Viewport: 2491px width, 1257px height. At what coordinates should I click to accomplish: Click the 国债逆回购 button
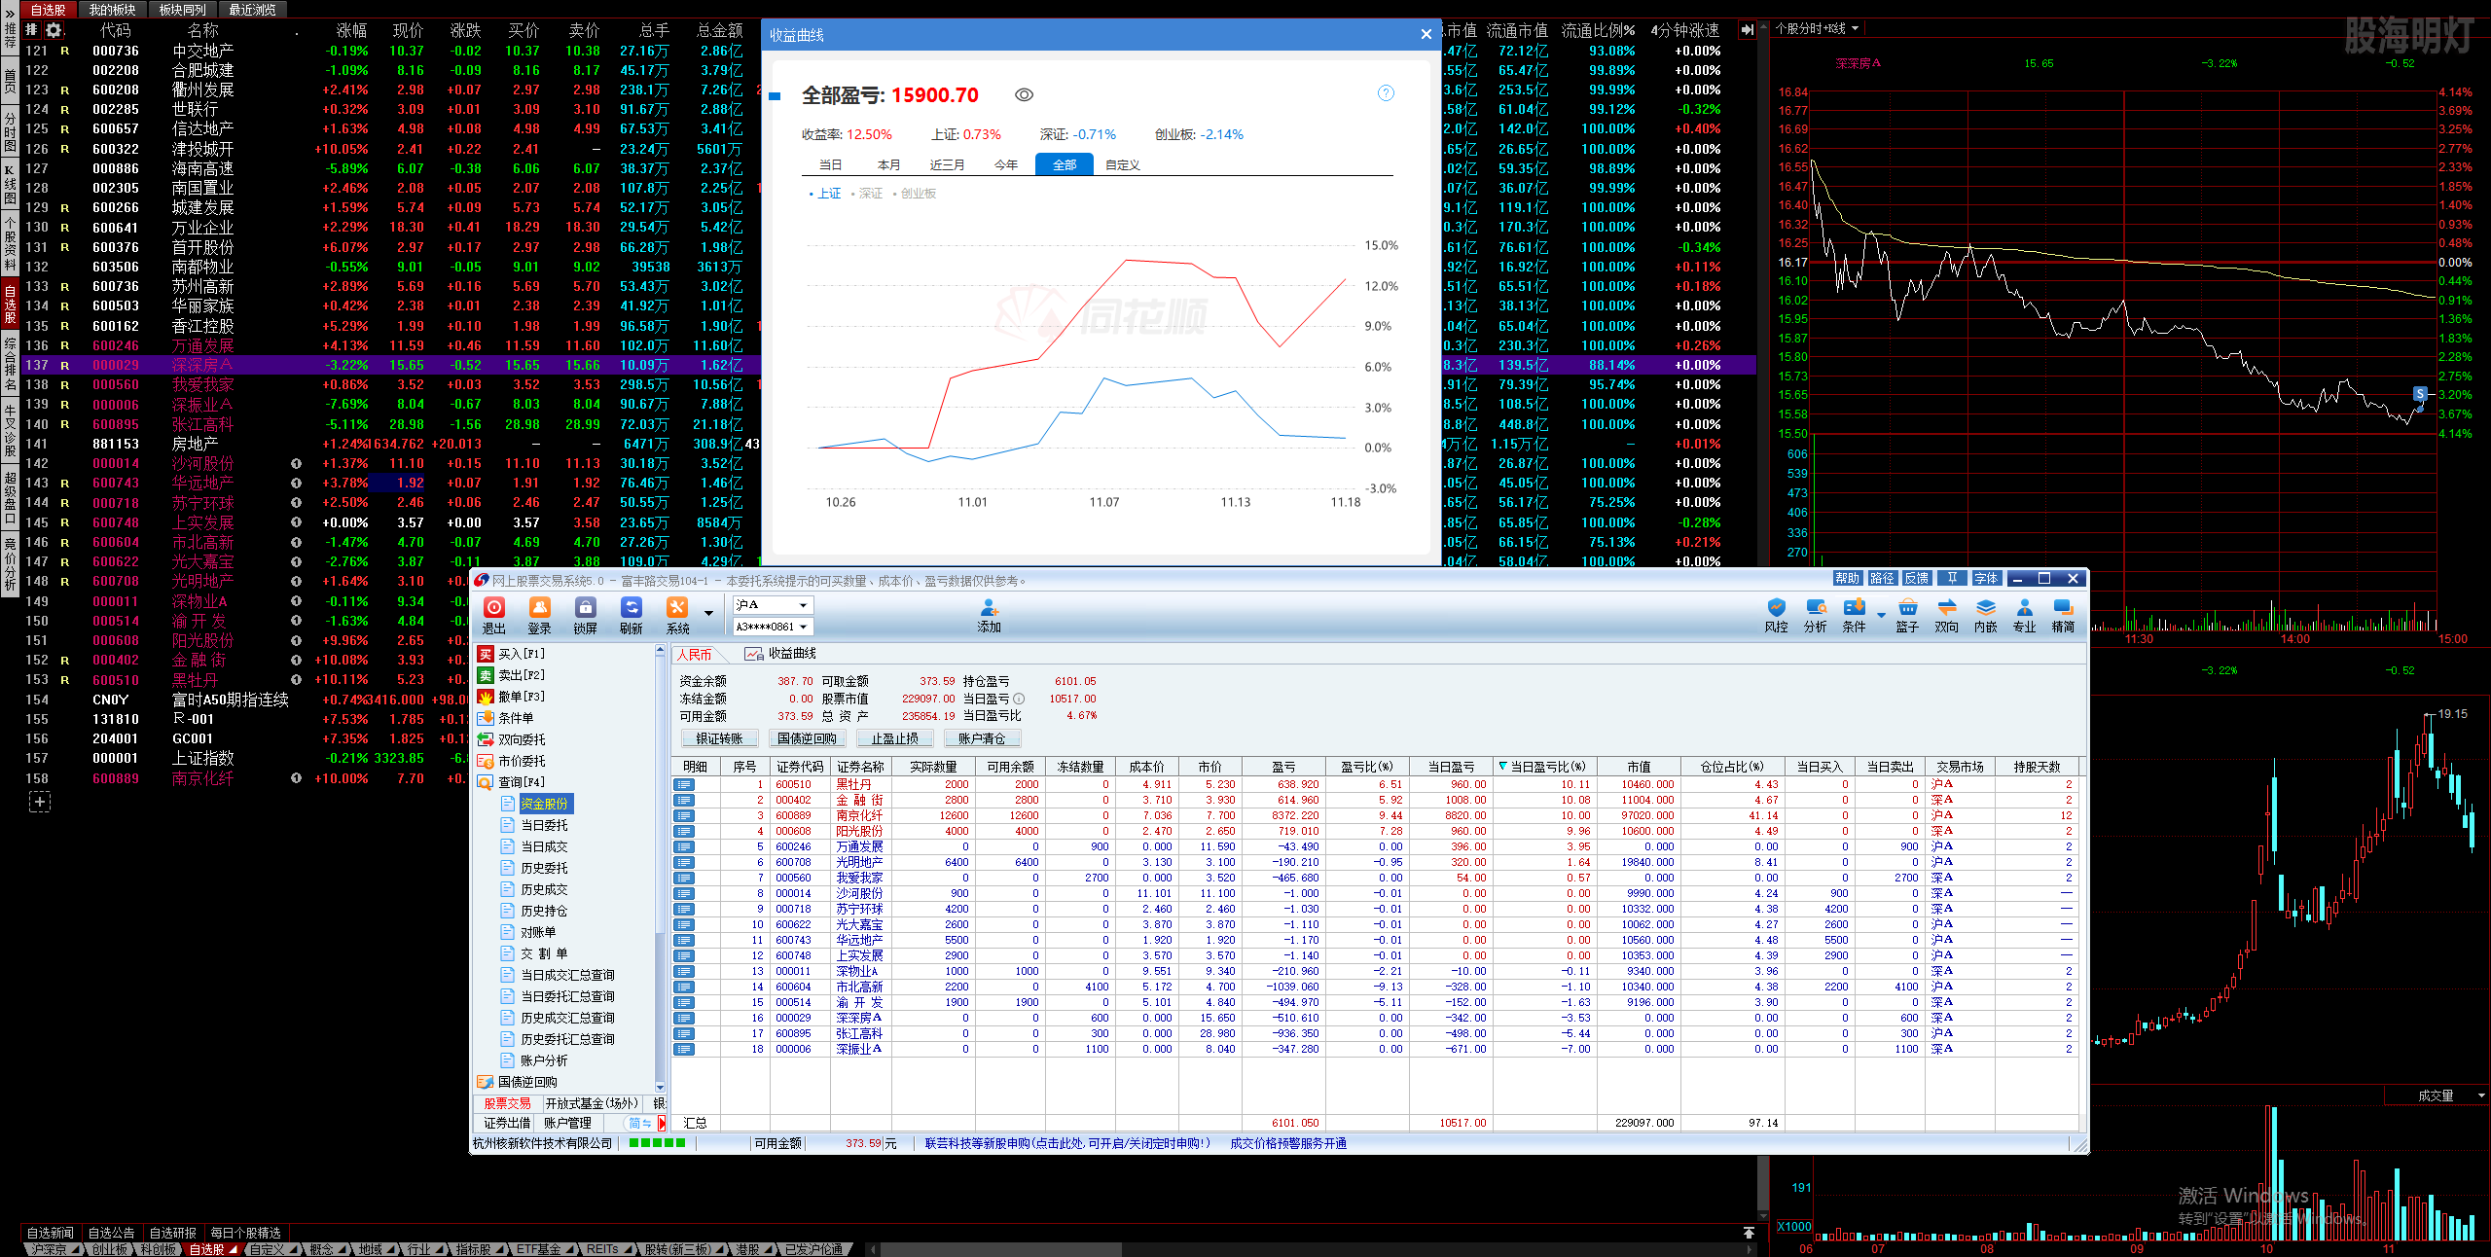808,738
